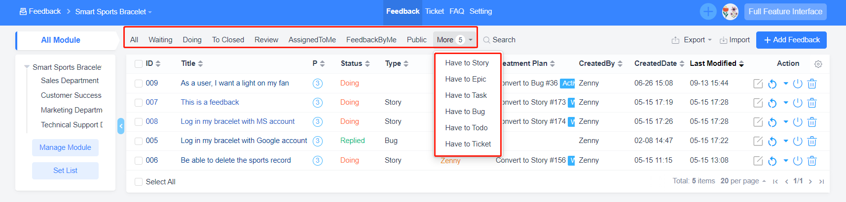The image size is (846, 202).
Task: Click the Search field
Action: pyautogui.click(x=504, y=40)
